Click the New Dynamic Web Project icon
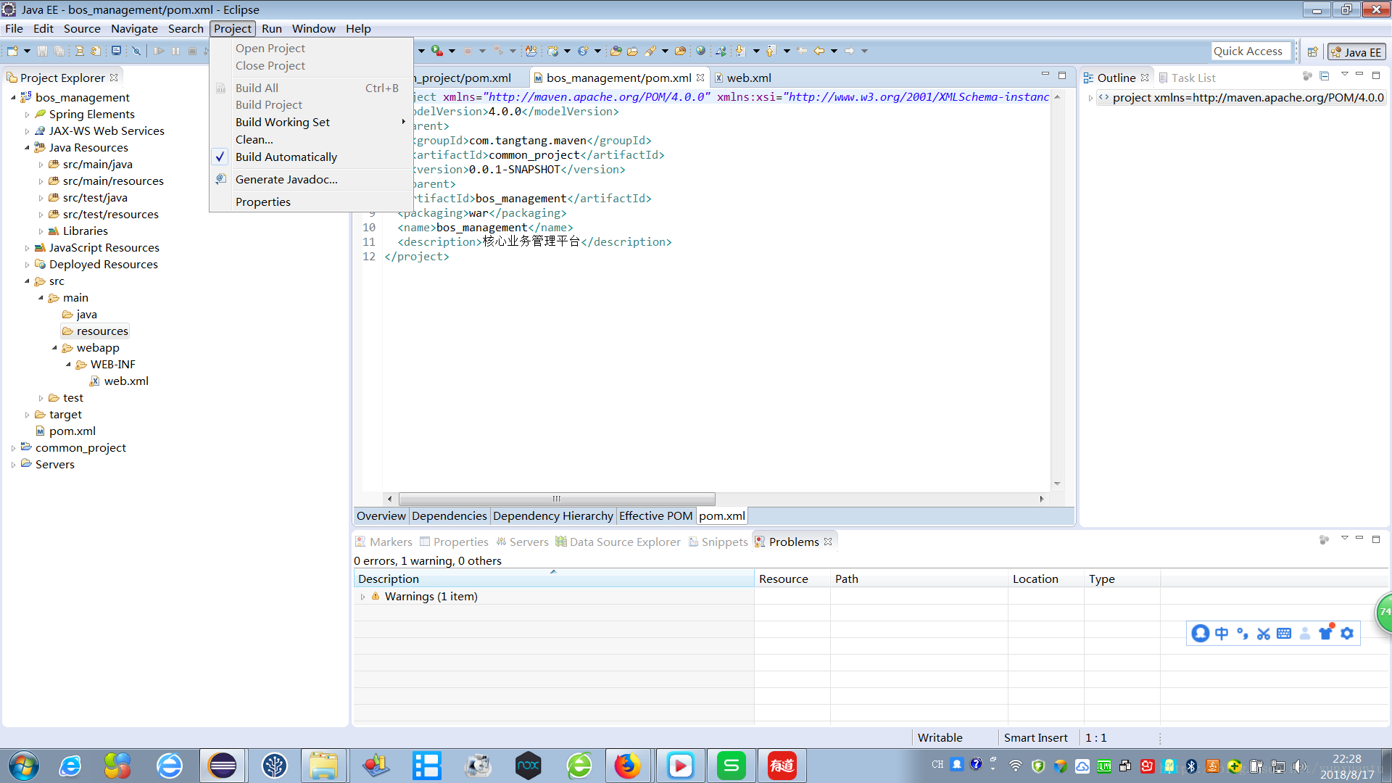 click(x=552, y=51)
